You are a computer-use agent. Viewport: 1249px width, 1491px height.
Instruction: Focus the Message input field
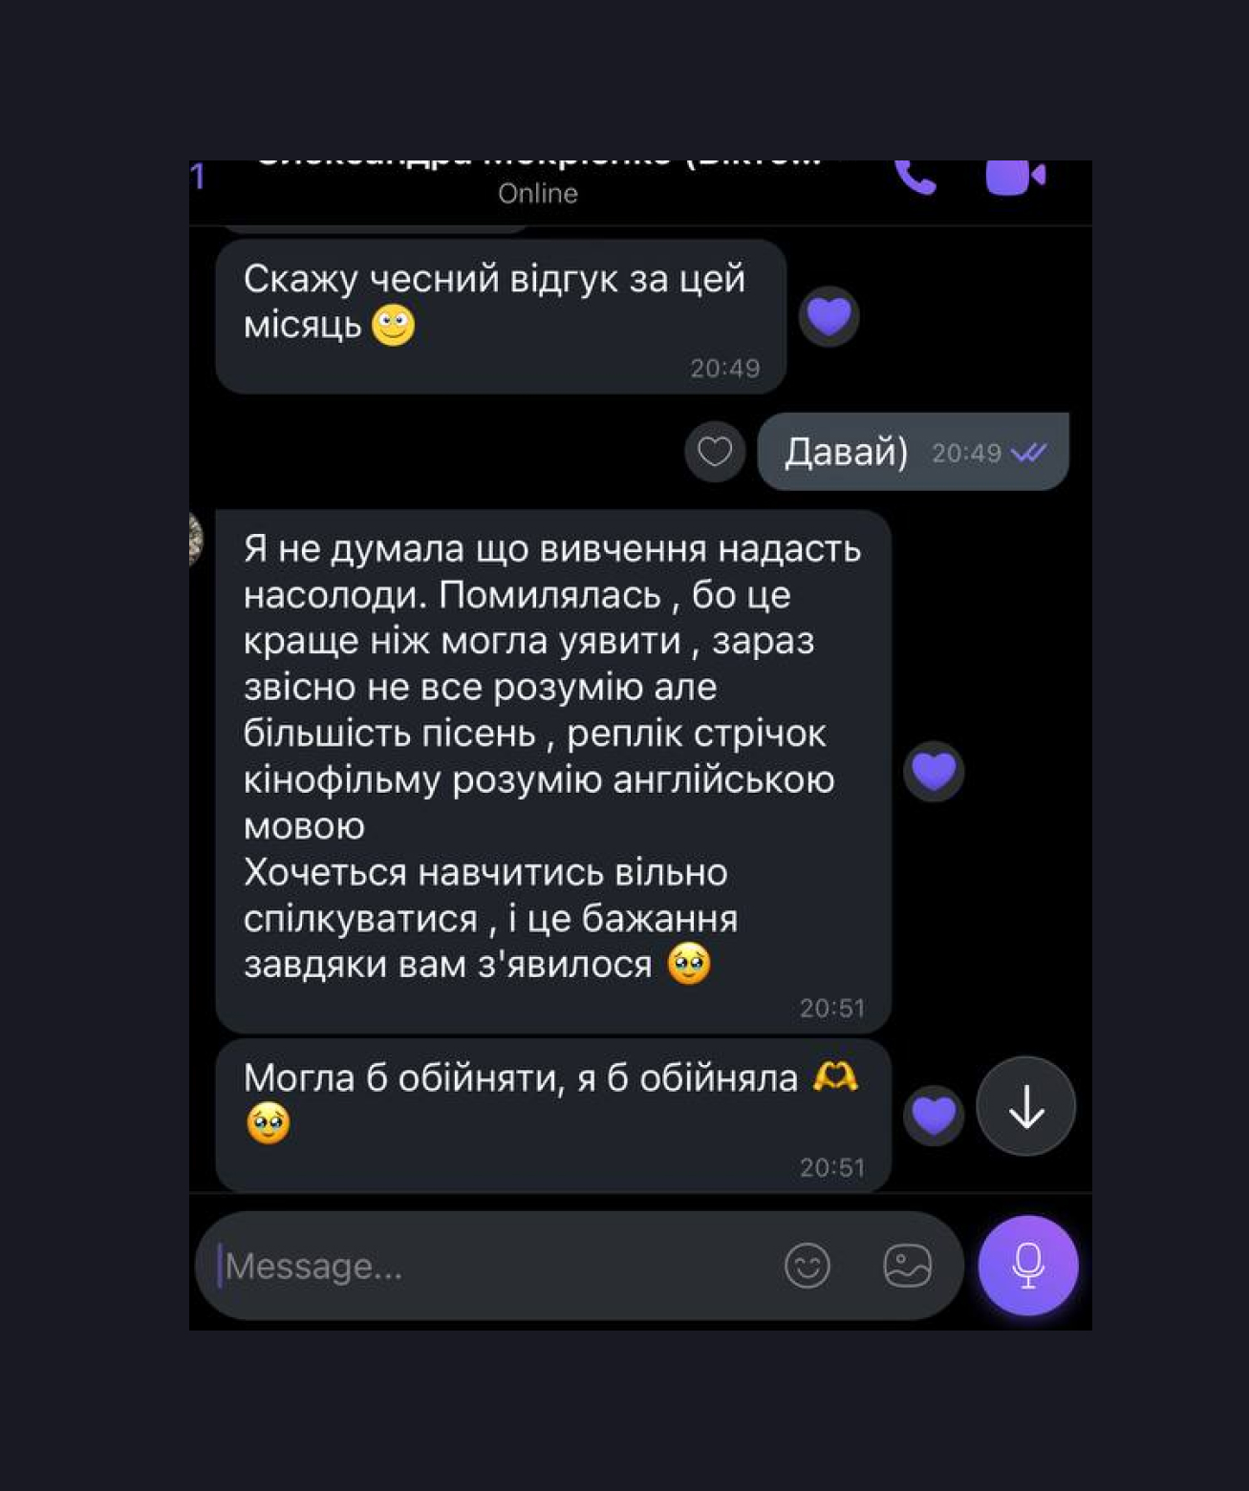pos(497,1266)
